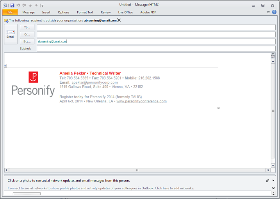Viewport: 280px width, 199px height.
Task: Close the social networks connect notice
Action: [273, 188]
